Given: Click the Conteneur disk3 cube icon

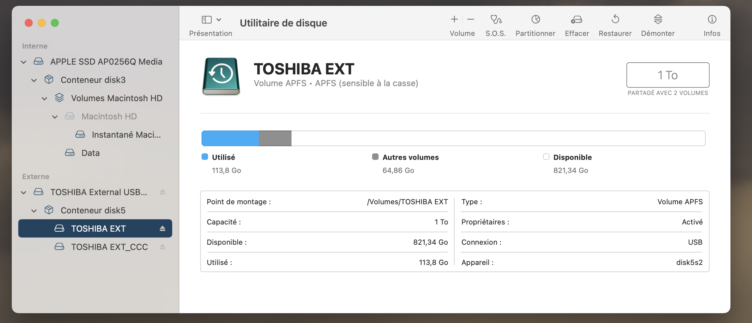Looking at the screenshot, I should (49, 80).
